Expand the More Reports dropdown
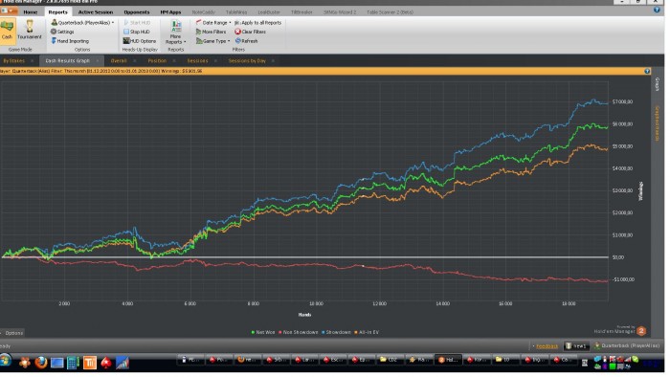The height and width of the screenshot is (377, 670). click(x=175, y=32)
